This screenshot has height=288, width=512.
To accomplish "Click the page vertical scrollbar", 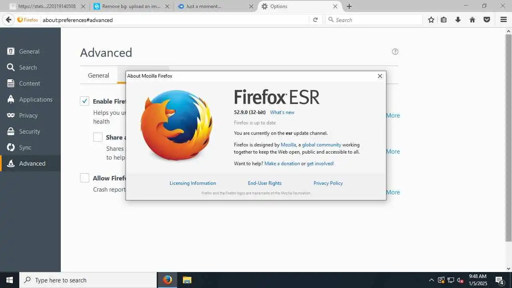I will click(508, 138).
